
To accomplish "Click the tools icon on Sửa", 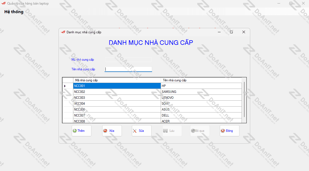I will pyautogui.click(x=135, y=131).
